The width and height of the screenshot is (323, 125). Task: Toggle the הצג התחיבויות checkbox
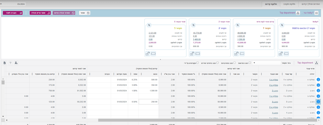tap(235, 63)
